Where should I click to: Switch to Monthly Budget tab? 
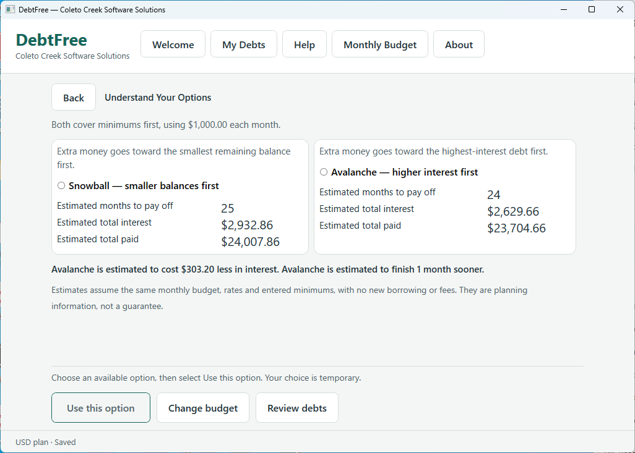(380, 44)
